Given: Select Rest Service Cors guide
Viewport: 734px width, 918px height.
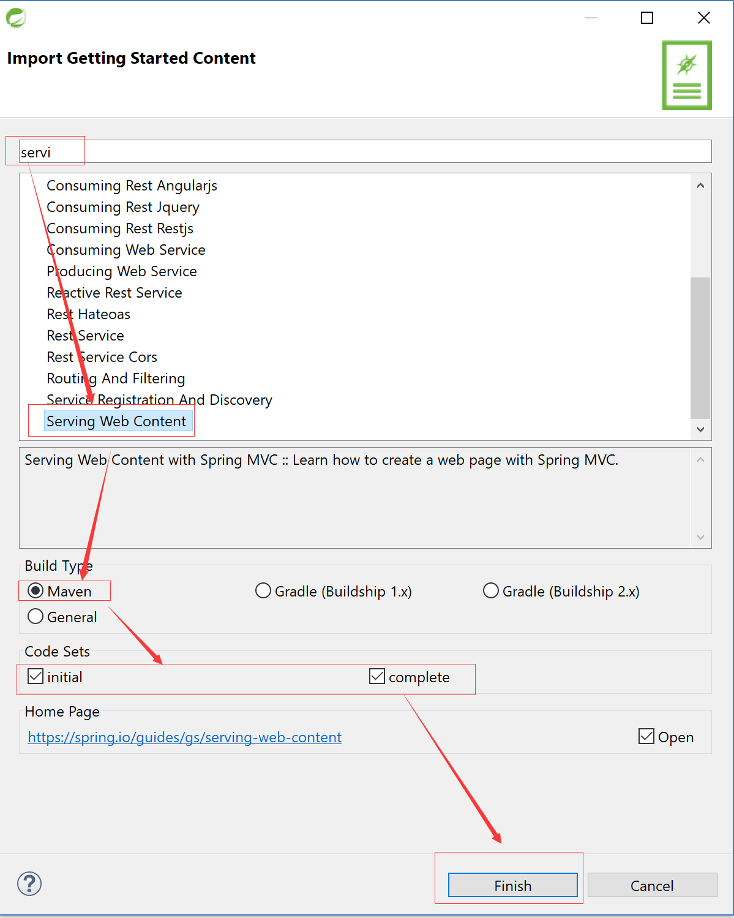Looking at the screenshot, I should click(x=102, y=357).
